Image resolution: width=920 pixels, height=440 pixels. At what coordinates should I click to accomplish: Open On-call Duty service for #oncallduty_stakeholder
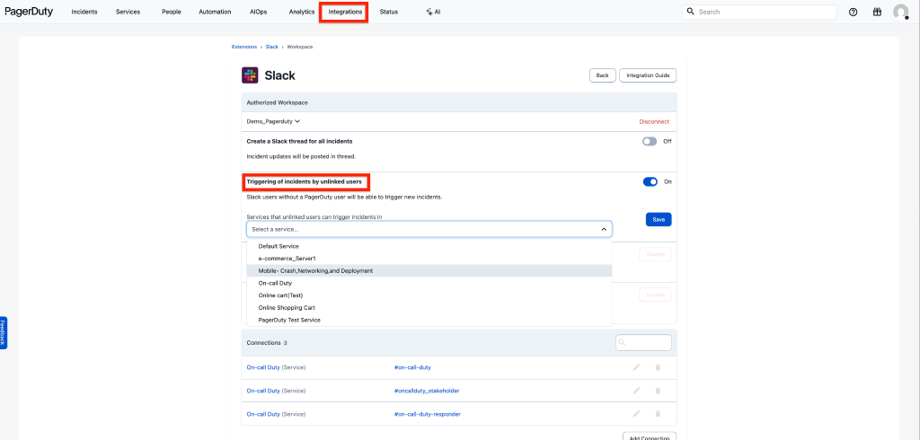point(263,391)
